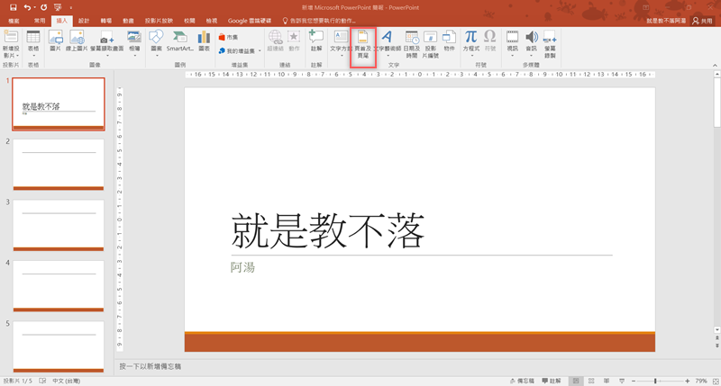Open the 文字藝術師 (WordArt) tool
Image resolution: width=721 pixels, height=386 pixels.
387,42
